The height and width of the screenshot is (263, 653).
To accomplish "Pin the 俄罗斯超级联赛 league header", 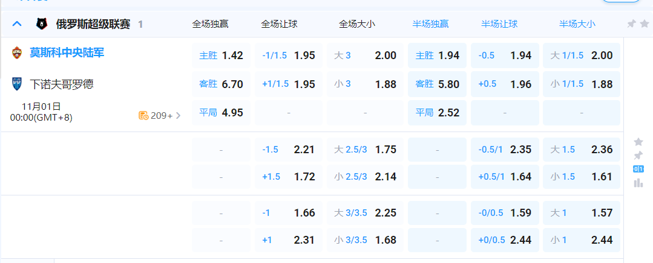I will coord(632,24).
